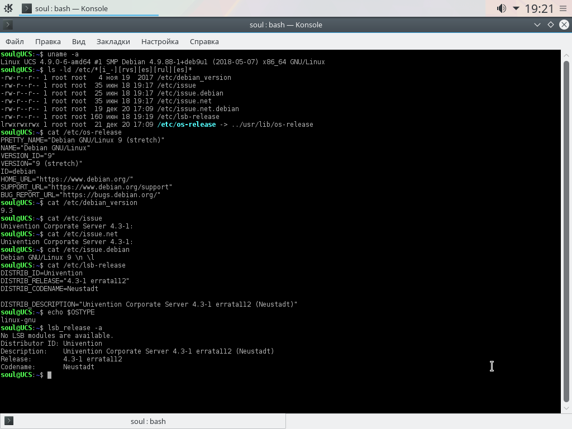
Task: Click the 'Debian GNU/Linux 9 \n \l' output
Action: click(x=47, y=257)
